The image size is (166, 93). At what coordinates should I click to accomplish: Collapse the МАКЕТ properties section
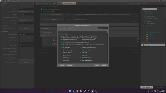[2, 6]
